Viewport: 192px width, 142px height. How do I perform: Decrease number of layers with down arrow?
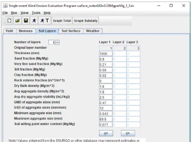tap(57, 44)
